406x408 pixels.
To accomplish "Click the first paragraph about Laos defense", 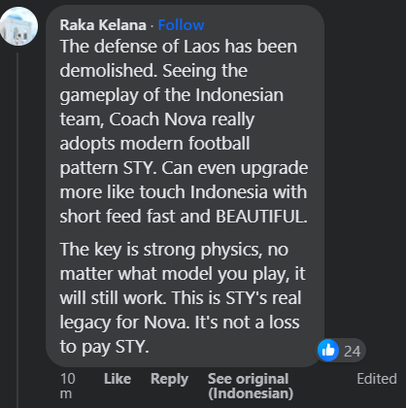I will coord(184,131).
